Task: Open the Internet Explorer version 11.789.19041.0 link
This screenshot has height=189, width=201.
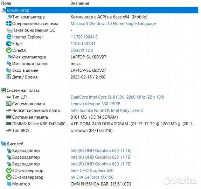Action: click(x=84, y=37)
